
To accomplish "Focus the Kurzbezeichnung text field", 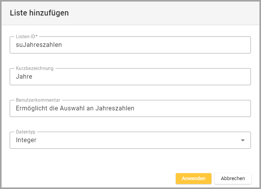I will (130, 77).
